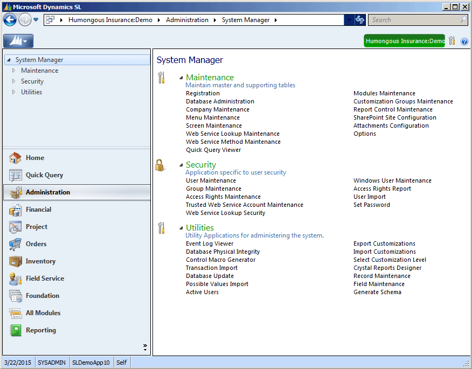Click the configure buttons chevron at the bottom of the pane

tap(145, 347)
